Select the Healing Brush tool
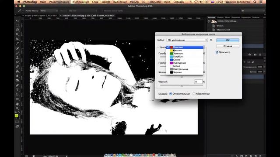The height and width of the screenshot is (157, 280). (17, 48)
